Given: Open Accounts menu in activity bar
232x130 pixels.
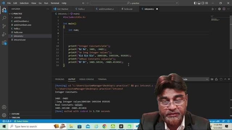Looking at the screenshot, I should pos(4,107).
